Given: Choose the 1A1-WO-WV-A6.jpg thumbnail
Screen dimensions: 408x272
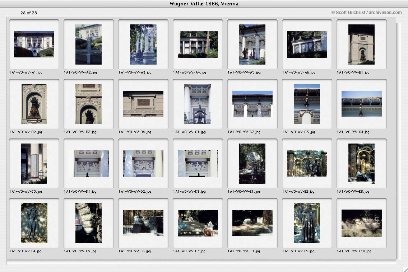Looking at the screenshot, I should tap(307, 44).
